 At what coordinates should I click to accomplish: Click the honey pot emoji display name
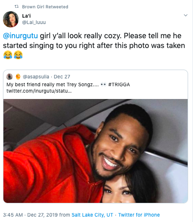(x=18, y=76)
